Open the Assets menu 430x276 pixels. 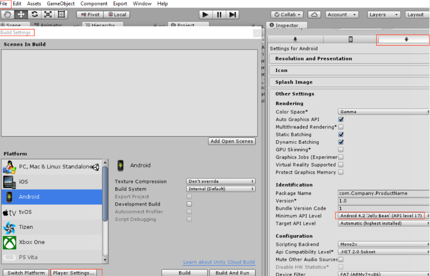click(34, 4)
